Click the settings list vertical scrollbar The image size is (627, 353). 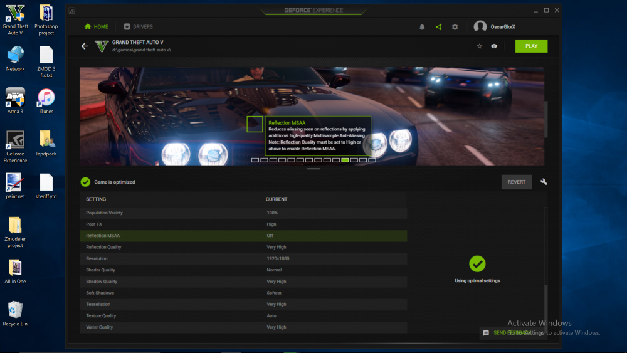[546, 308]
